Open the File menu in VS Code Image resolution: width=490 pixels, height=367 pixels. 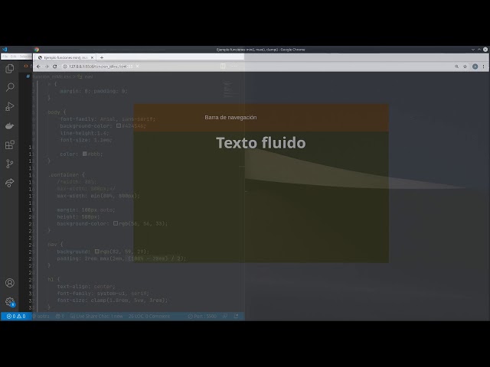(5, 57)
